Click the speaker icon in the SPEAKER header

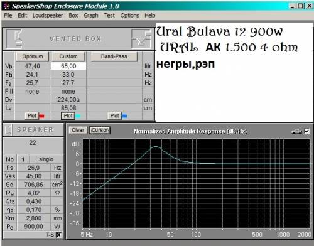point(8,130)
